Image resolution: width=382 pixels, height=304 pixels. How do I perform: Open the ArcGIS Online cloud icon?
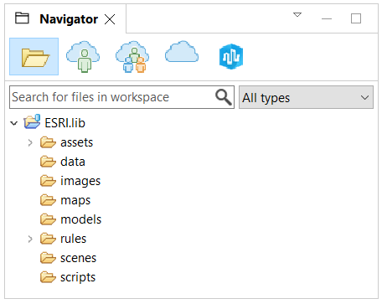pyautogui.click(x=182, y=52)
